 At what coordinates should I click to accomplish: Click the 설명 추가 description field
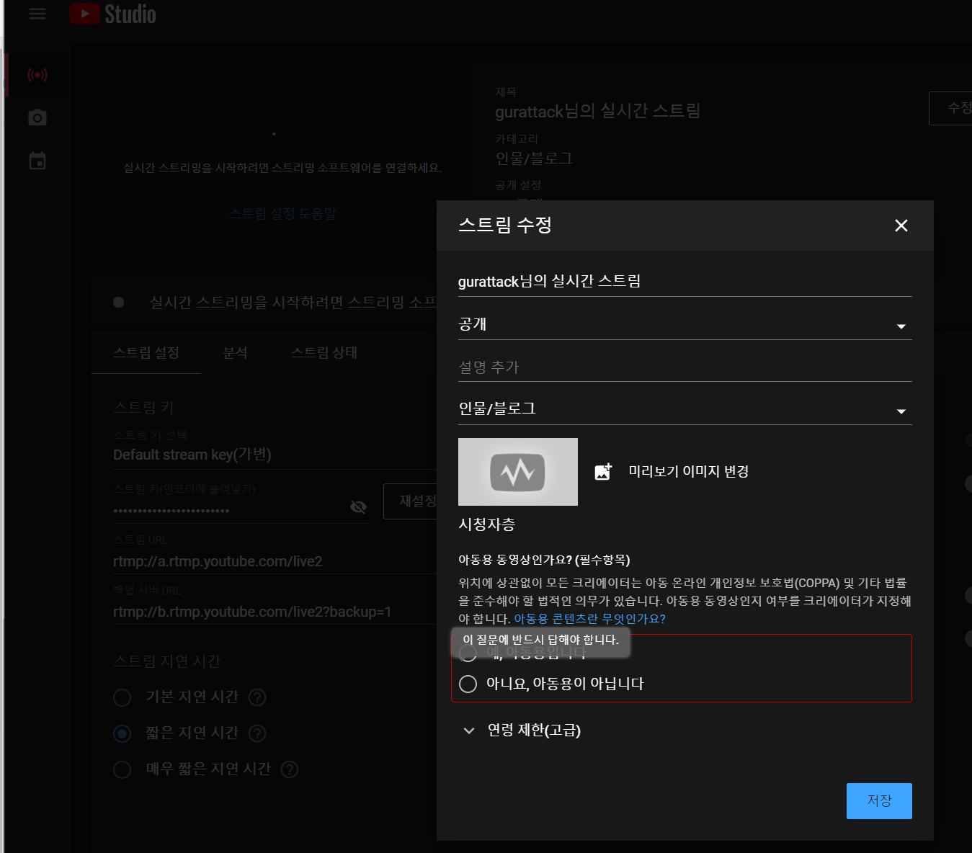[x=685, y=367]
